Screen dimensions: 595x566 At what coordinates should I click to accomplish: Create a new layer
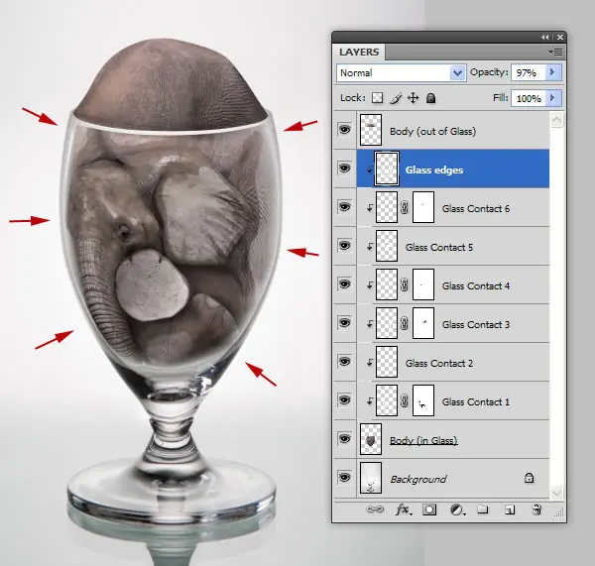coord(510,509)
